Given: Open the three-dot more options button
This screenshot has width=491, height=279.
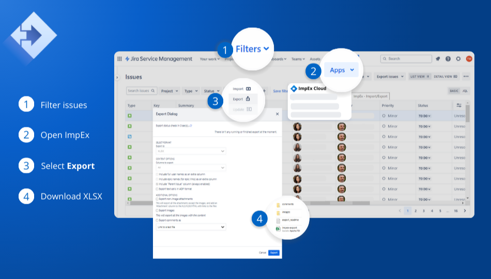Looking at the screenshot, I should [466, 76].
